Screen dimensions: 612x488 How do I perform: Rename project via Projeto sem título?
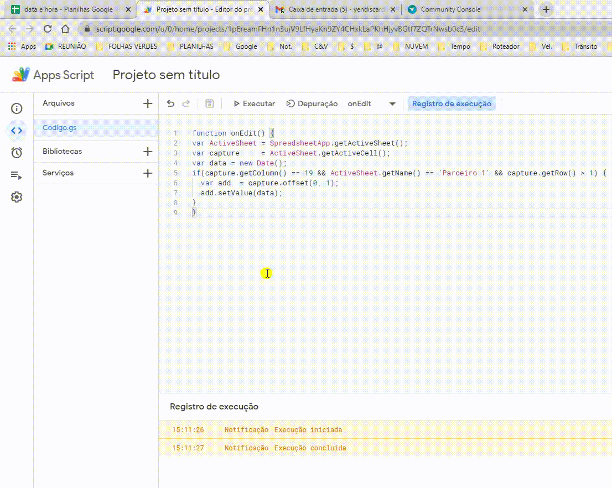coord(166,75)
